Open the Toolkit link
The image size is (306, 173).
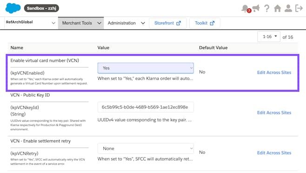point(205,23)
